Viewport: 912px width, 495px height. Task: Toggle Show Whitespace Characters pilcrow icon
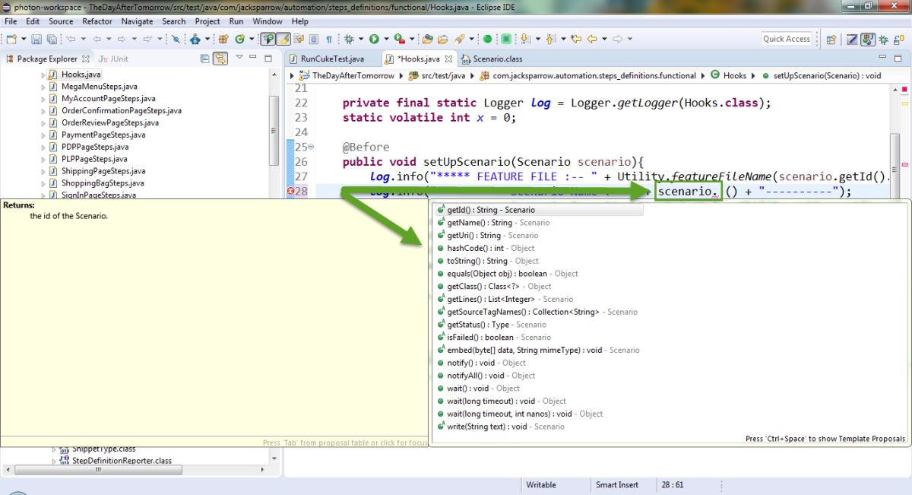point(329,39)
